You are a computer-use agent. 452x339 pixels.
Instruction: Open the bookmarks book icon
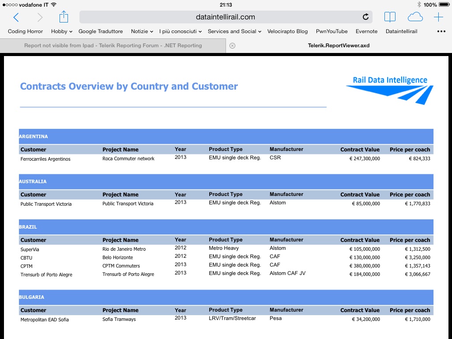click(390, 17)
